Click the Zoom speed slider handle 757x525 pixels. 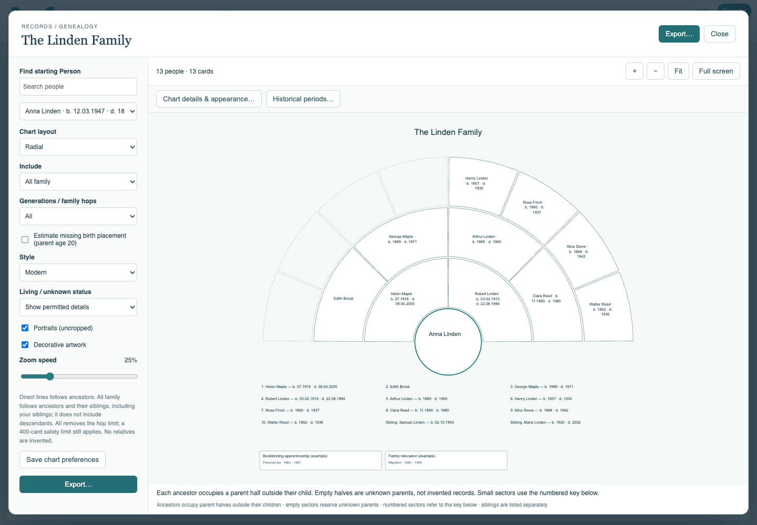[50, 376]
